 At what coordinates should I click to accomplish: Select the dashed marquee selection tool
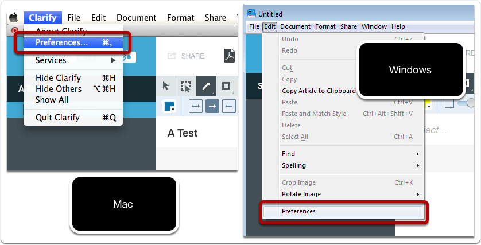[186, 86]
